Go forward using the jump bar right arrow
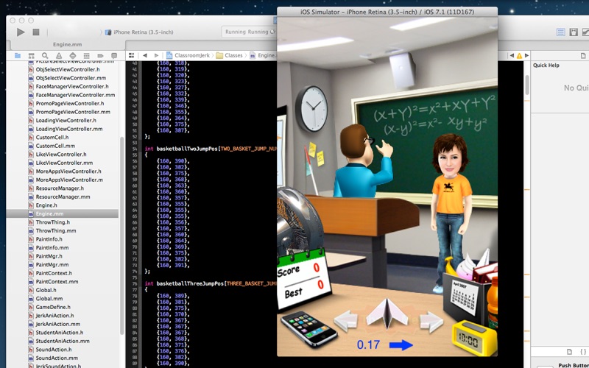This screenshot has height=368, width=589. click(157, 55)
